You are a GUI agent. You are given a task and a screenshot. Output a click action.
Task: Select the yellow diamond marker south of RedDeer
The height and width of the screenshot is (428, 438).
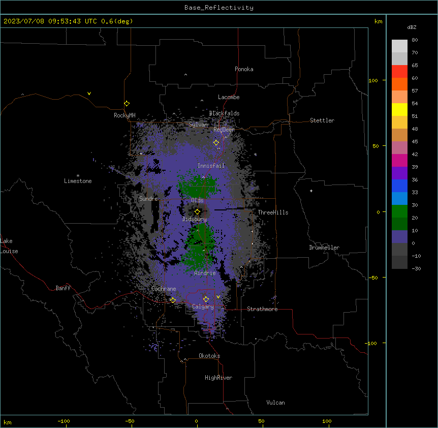tap(216, 143)
